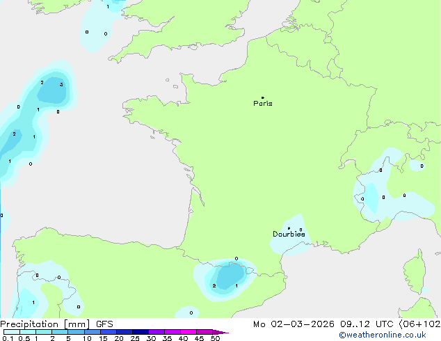Click the Dourbies location dot marker
The image size is (441, 341).
[289, 228]
